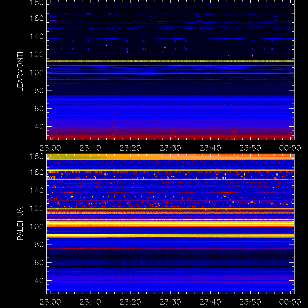This screenshot has width=308, height=308.
Task: Click the LEARMONTH axis title
Action: (x=20, y=70)
